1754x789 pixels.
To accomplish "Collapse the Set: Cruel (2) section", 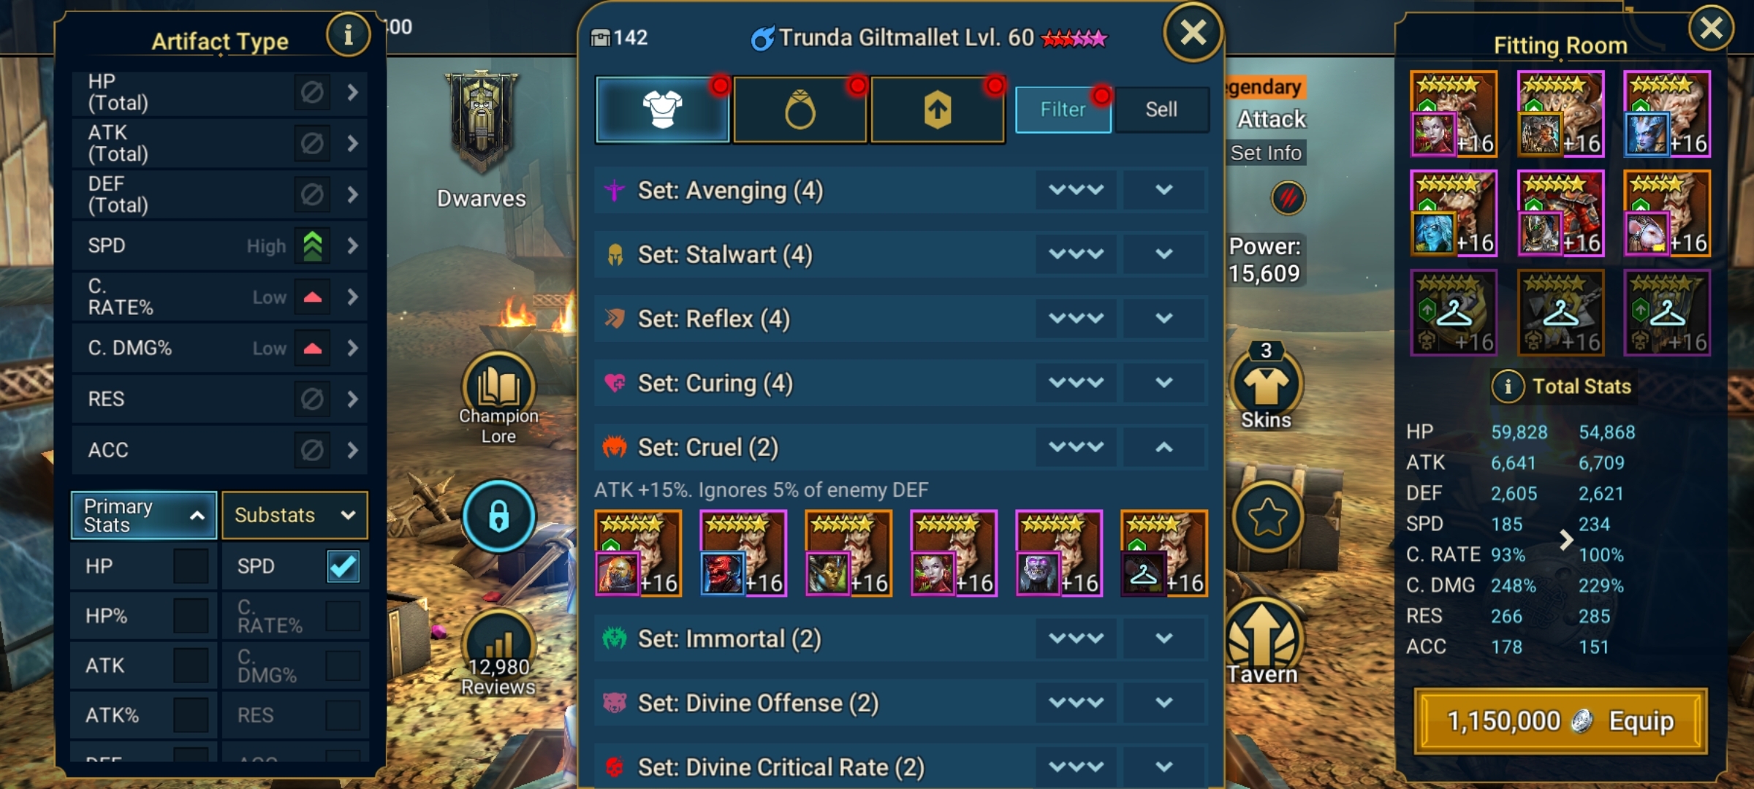I will [x=1164, y=447].
